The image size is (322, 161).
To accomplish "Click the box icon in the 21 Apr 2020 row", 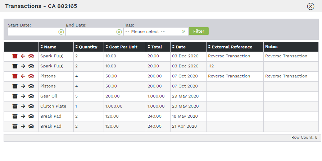I will pyautogui.click(x=15, y=126).
